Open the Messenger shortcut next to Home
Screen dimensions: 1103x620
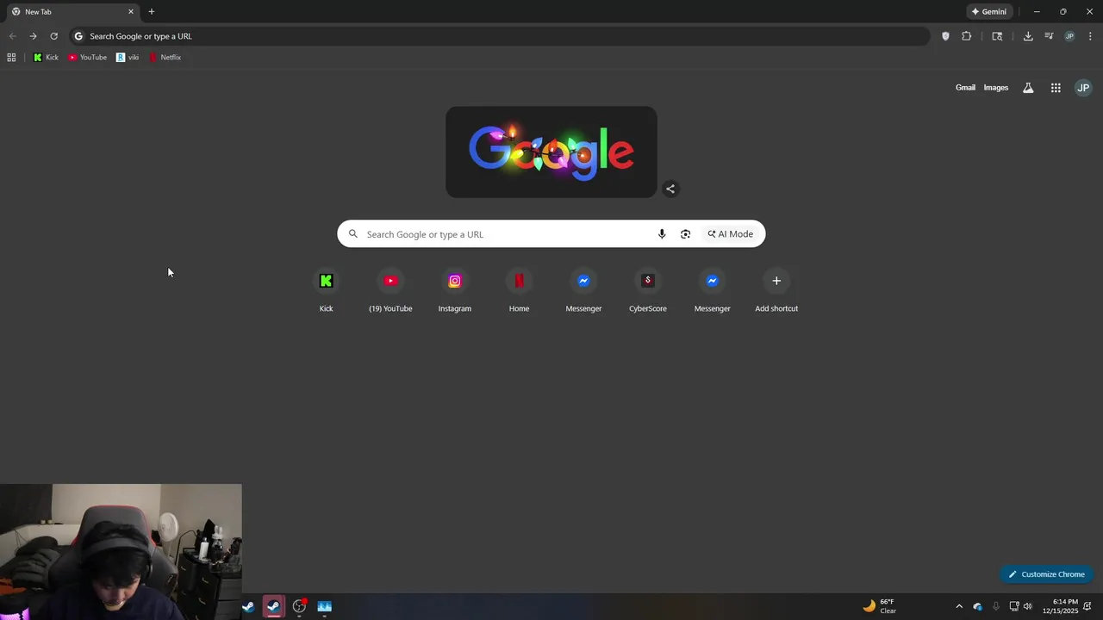coord(583,291)
